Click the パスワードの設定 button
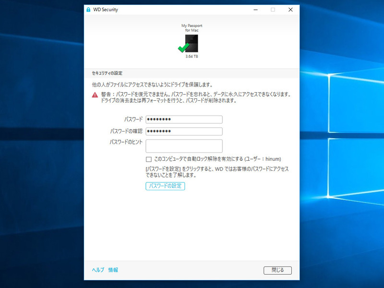The image size is (384, 288). tap(165, 186)
